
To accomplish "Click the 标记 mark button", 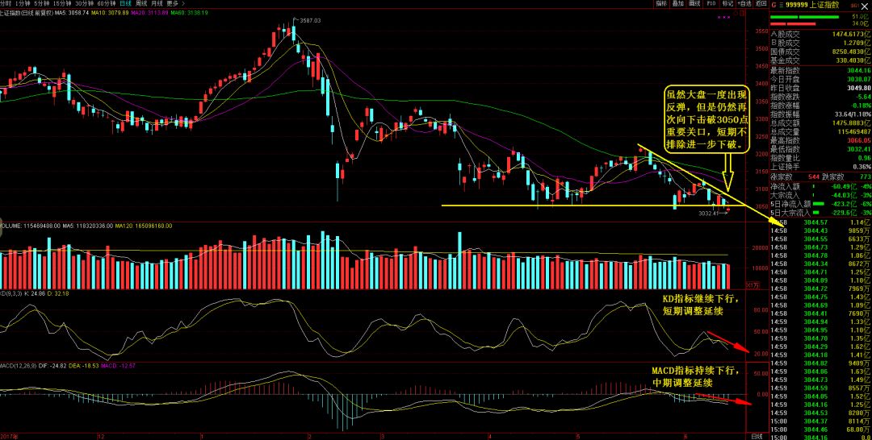I will (728, 3).
